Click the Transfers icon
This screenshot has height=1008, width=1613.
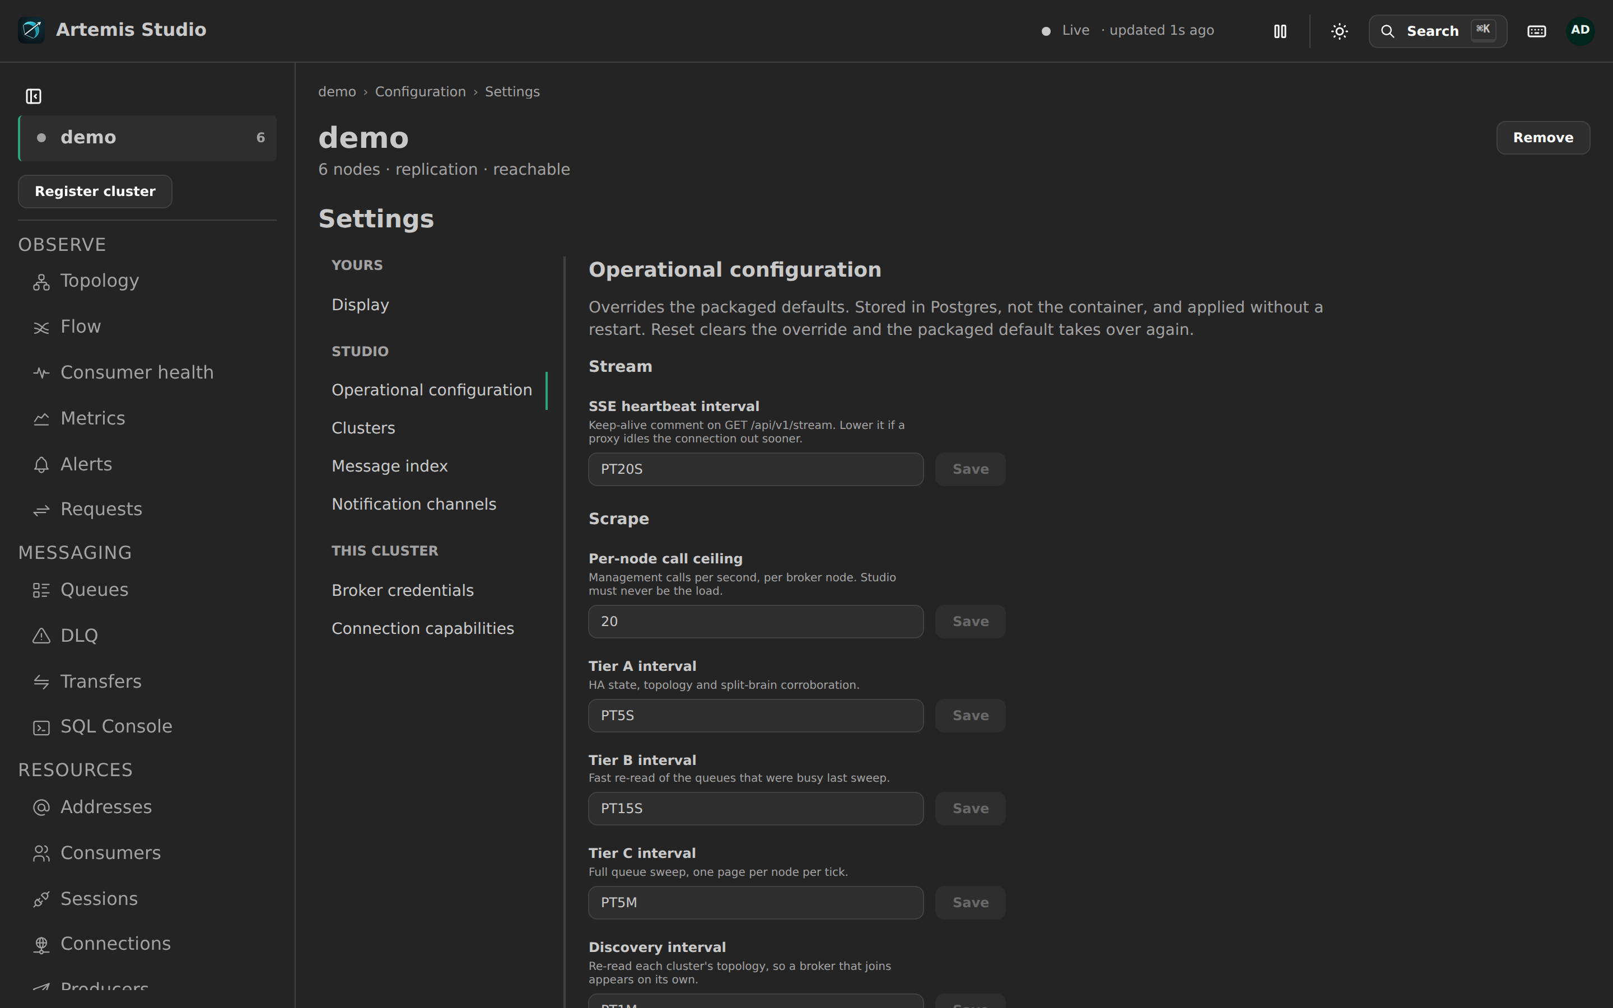(41, 682)
